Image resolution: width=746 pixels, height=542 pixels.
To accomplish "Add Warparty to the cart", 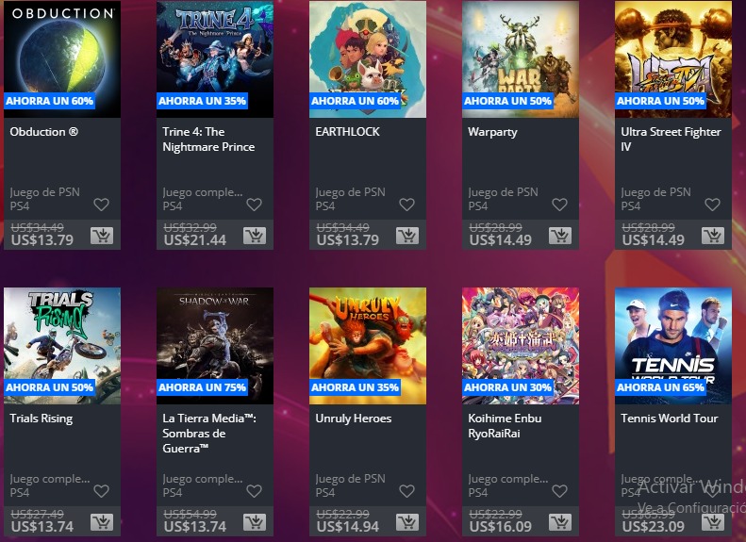I will click(560, 236).
